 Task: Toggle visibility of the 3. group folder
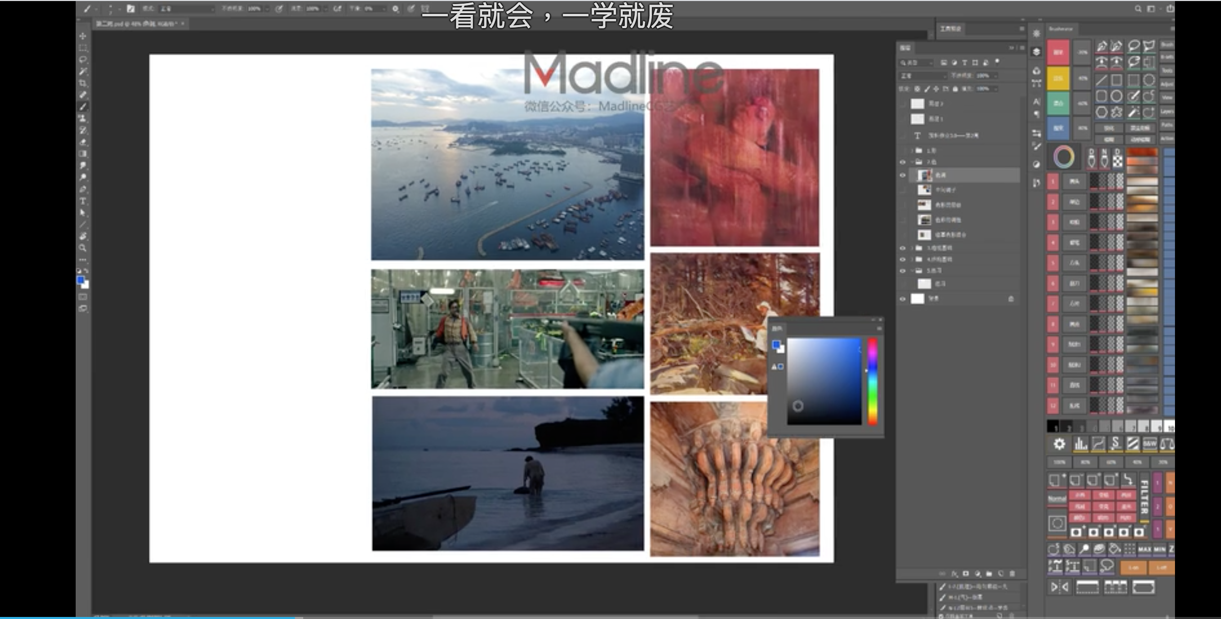[x=902, y=248]
